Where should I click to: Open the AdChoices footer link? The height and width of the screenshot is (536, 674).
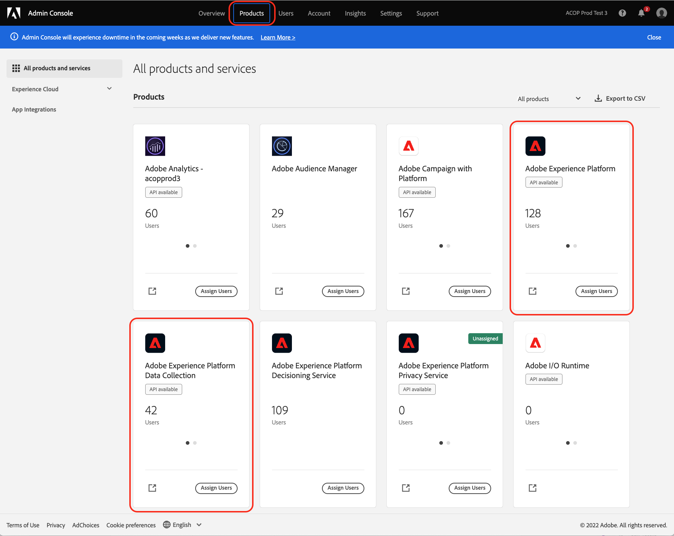pyautogui.click(x=86, y=525)
